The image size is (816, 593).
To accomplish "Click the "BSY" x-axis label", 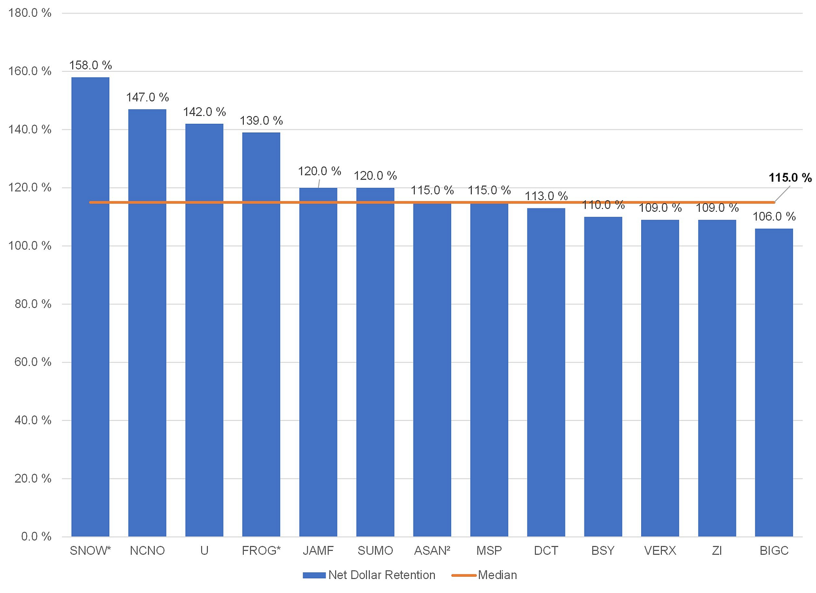I will (x=603, y=551).
